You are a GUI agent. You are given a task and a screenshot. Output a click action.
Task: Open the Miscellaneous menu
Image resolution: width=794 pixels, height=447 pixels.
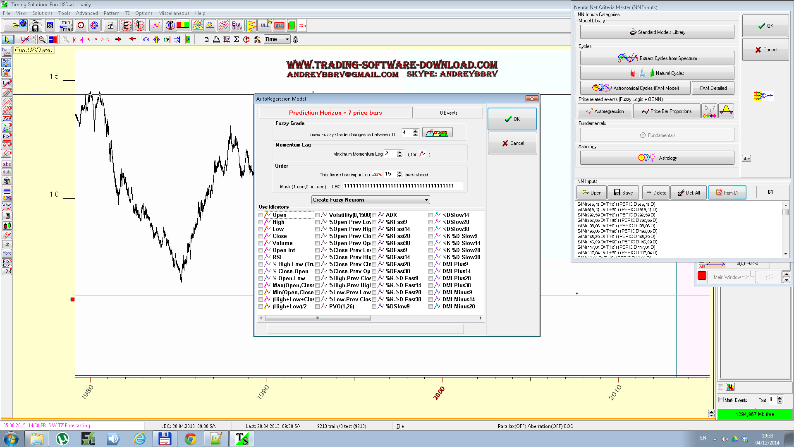click(173, 13)
